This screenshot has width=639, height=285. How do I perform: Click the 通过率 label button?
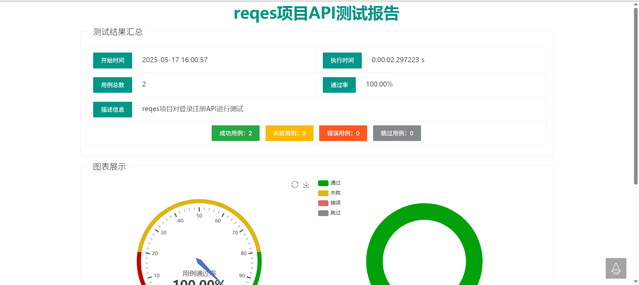click(x=339, y=85)
